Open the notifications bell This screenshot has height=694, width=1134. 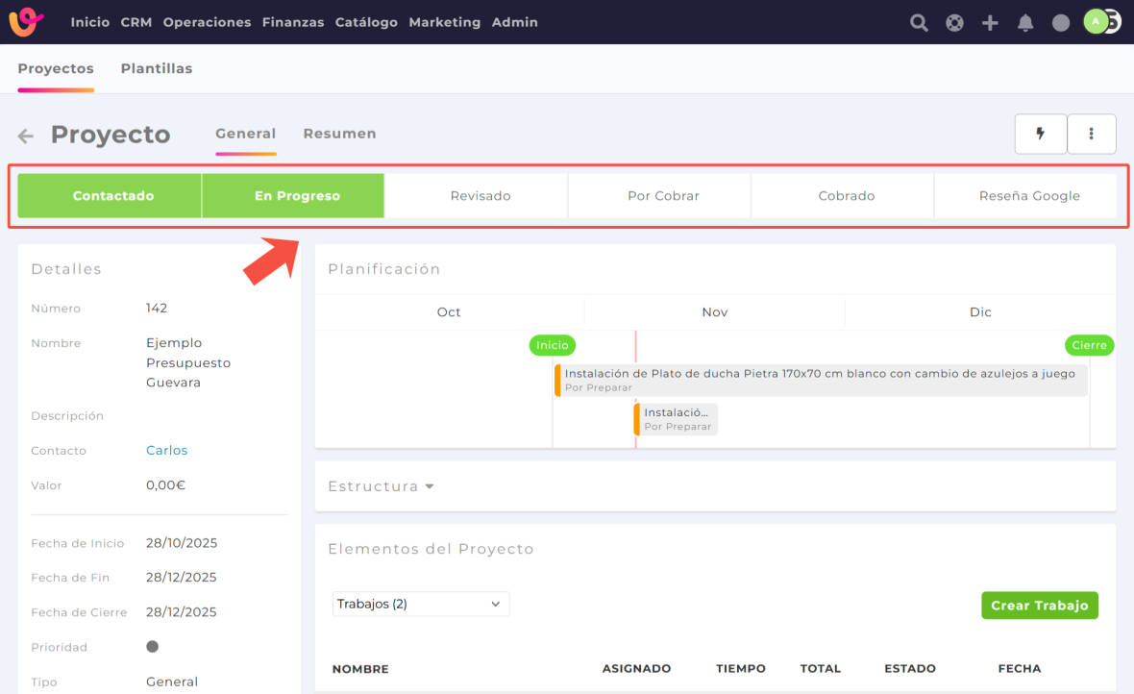point(1025,23)
